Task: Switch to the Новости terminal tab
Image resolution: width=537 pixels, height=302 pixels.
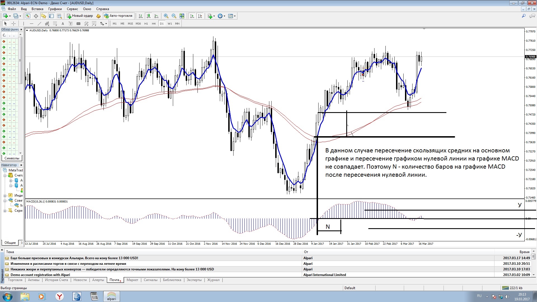Action: 80,280
